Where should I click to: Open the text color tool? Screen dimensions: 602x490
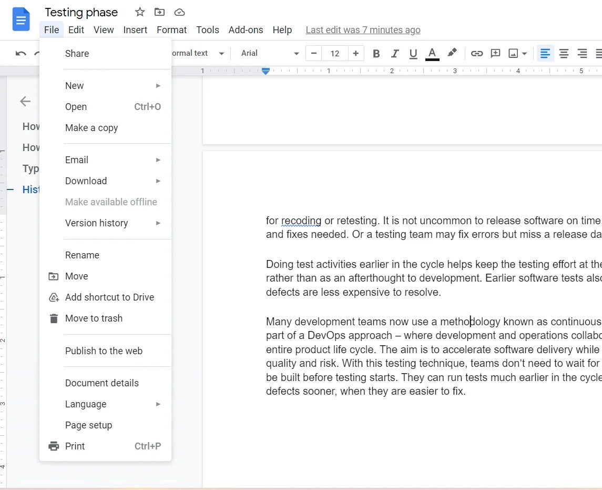click(x=431, y=53)
